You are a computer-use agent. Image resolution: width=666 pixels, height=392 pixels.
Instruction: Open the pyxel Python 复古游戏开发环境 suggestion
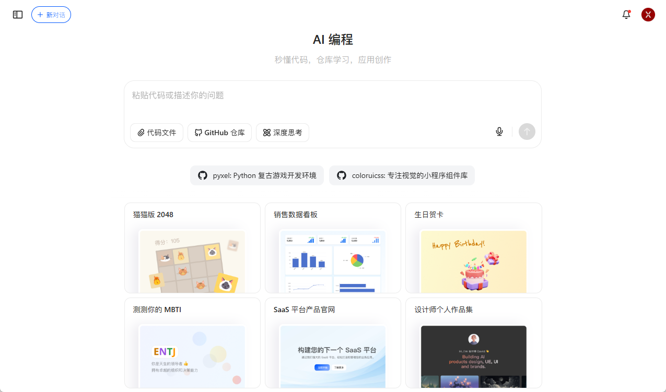pyautogui.click(x=256, y=175)
